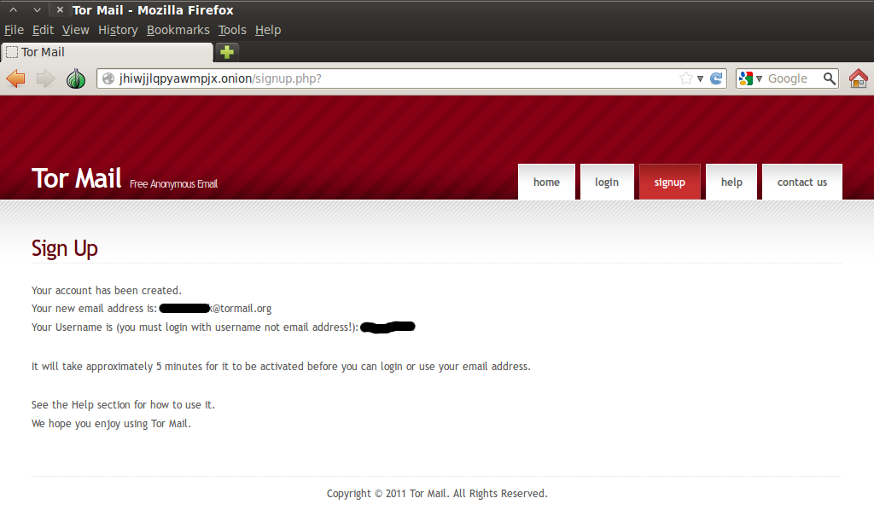This screenshot has width=874, height=510.
Task: Click the home navigation link
Action: pos(546,182)
